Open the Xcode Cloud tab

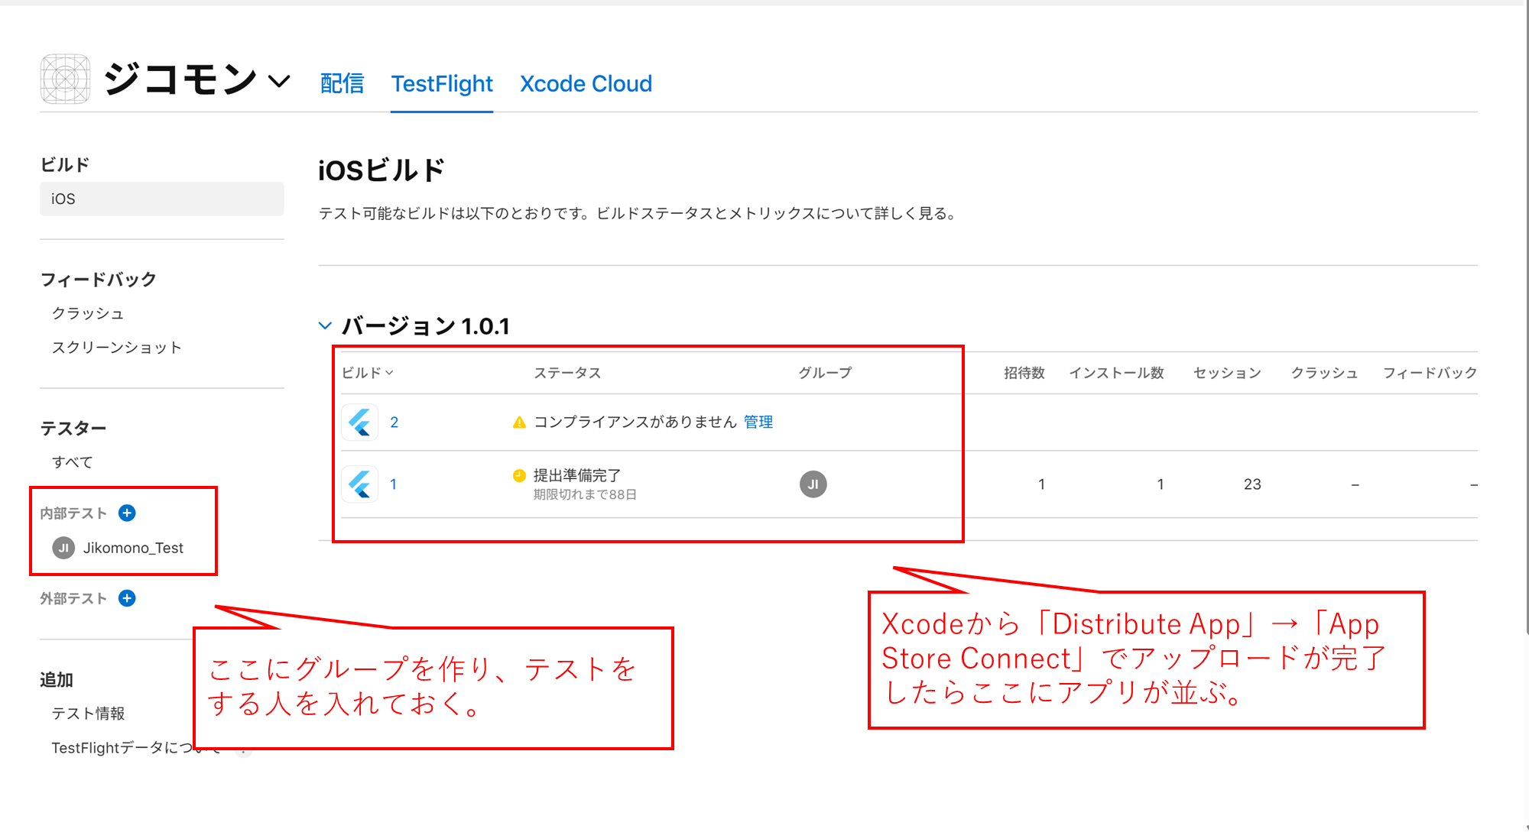(x=586, y=84)
